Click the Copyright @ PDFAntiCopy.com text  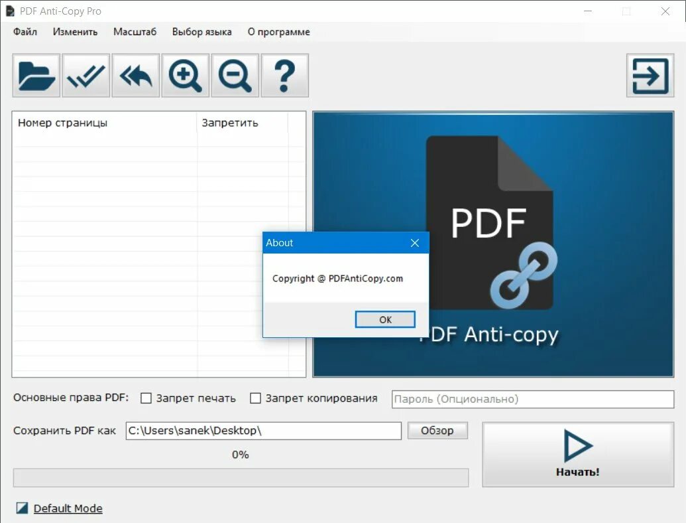pyautogui.click(x=337, y=279)
